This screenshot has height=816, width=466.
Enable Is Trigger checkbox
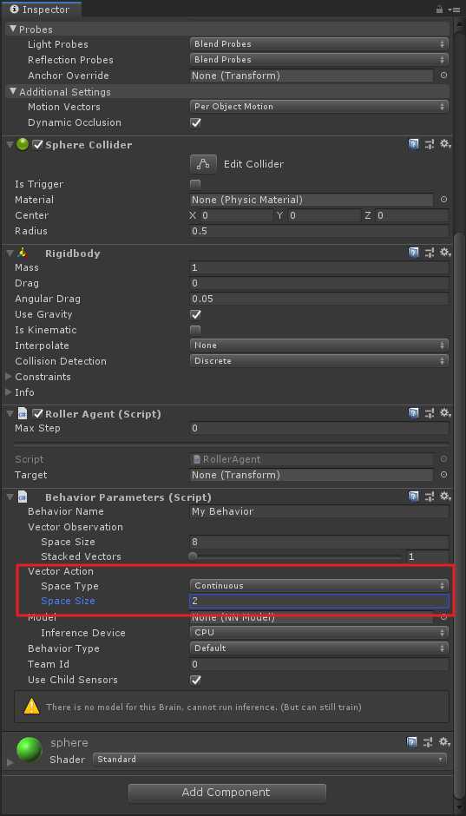point(195,184)
